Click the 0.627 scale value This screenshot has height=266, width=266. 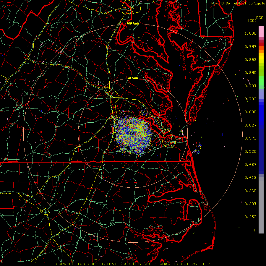250,125
